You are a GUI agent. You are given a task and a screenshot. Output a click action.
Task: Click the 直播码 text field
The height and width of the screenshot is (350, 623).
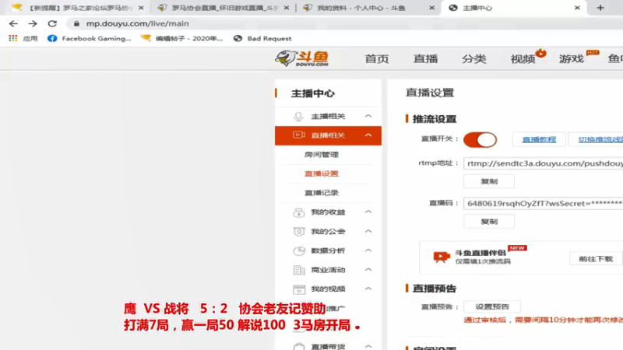coord(543,204)
